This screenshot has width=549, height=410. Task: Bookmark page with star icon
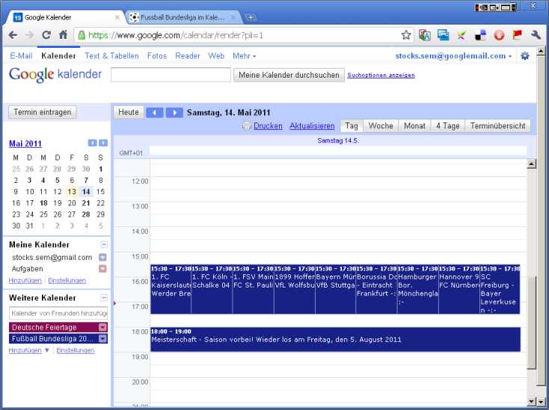tap(406, 34)
